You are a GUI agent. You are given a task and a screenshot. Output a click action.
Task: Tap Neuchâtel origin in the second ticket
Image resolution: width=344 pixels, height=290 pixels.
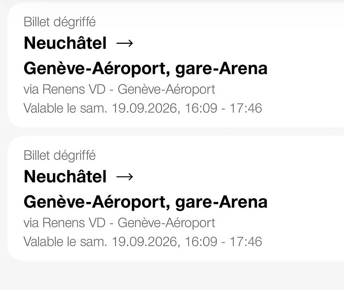(65, 176)
